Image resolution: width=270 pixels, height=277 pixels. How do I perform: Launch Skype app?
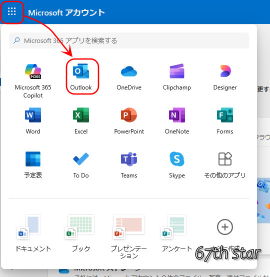coord(177,165)
